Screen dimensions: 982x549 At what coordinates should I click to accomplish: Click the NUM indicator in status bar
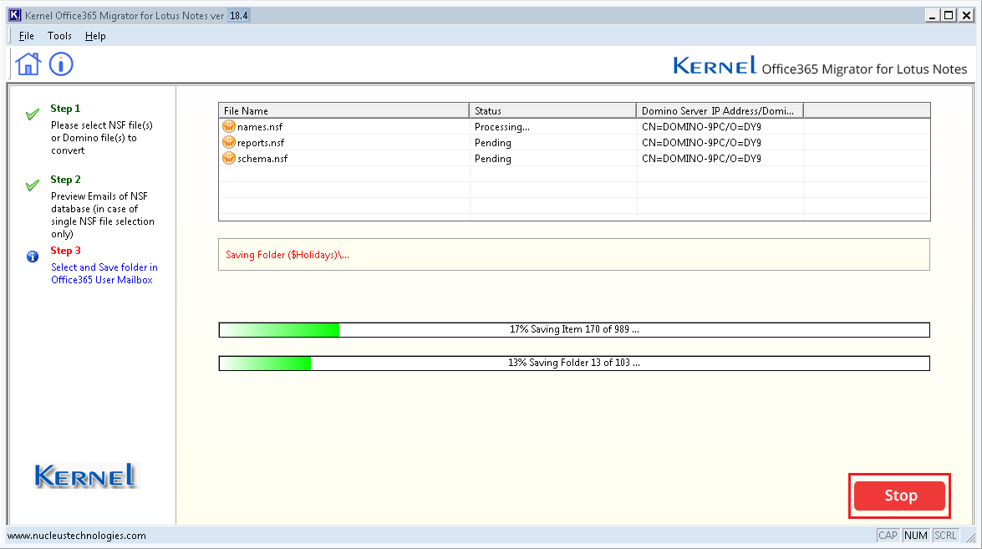(916, 536)
